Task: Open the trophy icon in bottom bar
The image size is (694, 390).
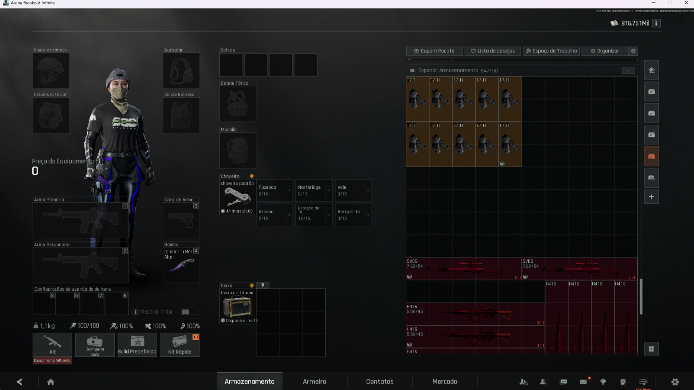Action: 603,382
